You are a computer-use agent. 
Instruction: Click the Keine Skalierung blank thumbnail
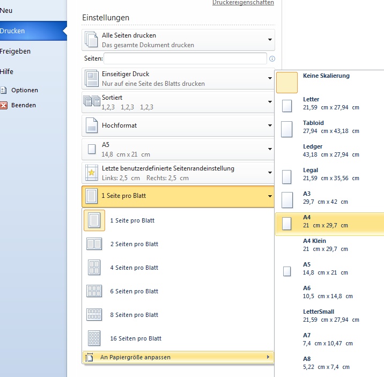click(x=287, y=83)
